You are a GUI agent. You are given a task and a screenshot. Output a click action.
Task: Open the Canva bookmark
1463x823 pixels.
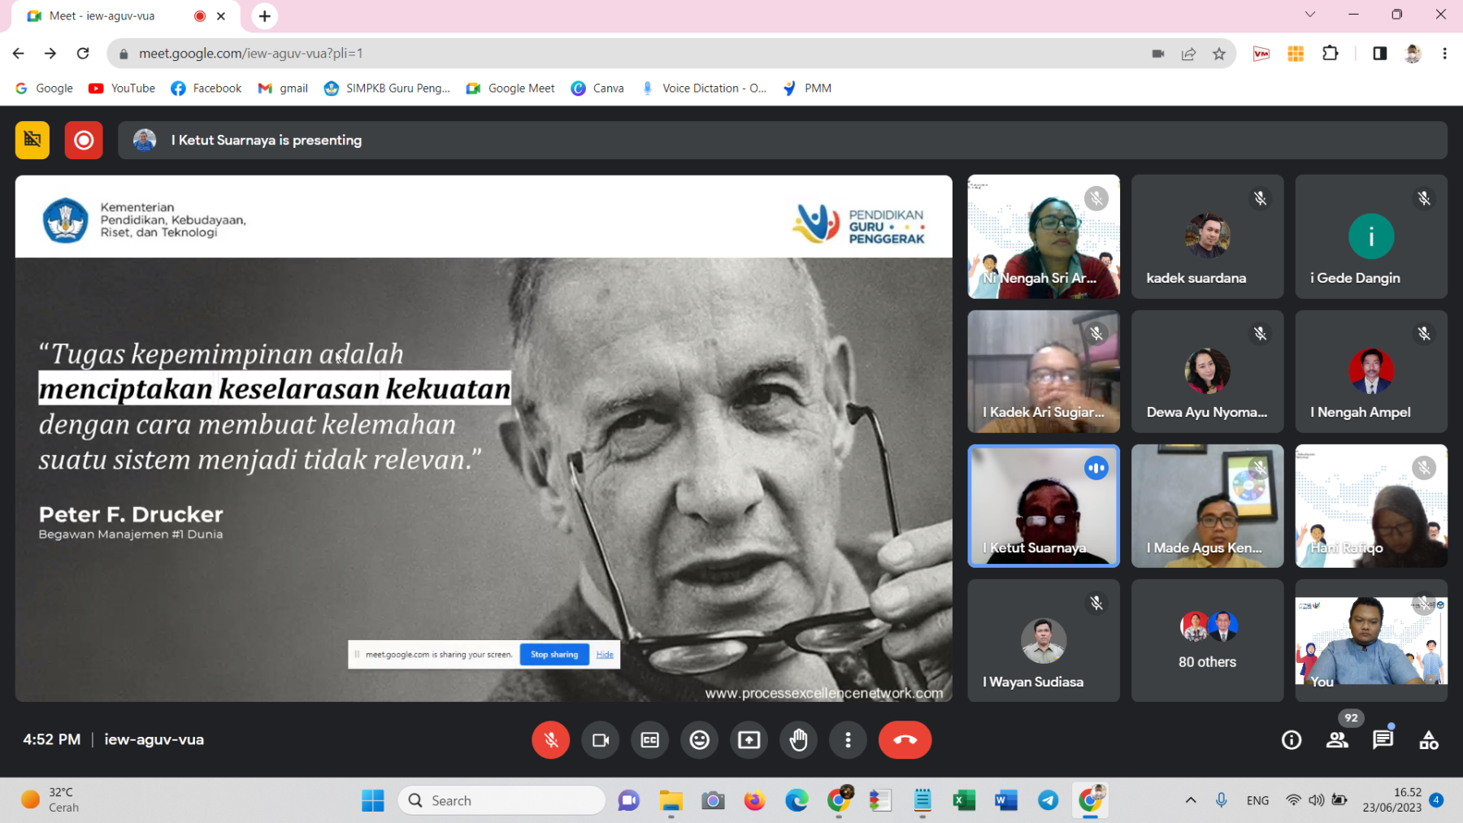point(597,89)
